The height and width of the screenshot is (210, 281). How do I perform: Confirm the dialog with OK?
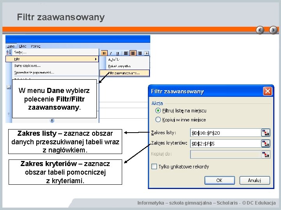pos(219,180)
